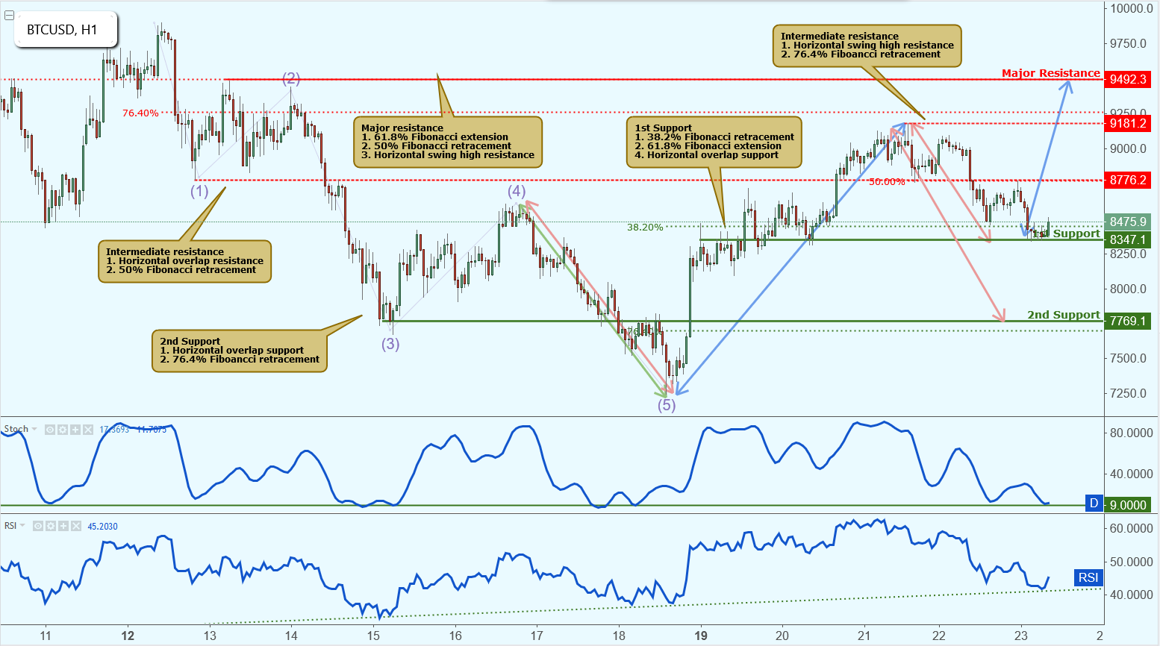Screen dimensions: 1160x646
Task: Click the green 38.20% Fibonacci label
Action: click(645, 228)
